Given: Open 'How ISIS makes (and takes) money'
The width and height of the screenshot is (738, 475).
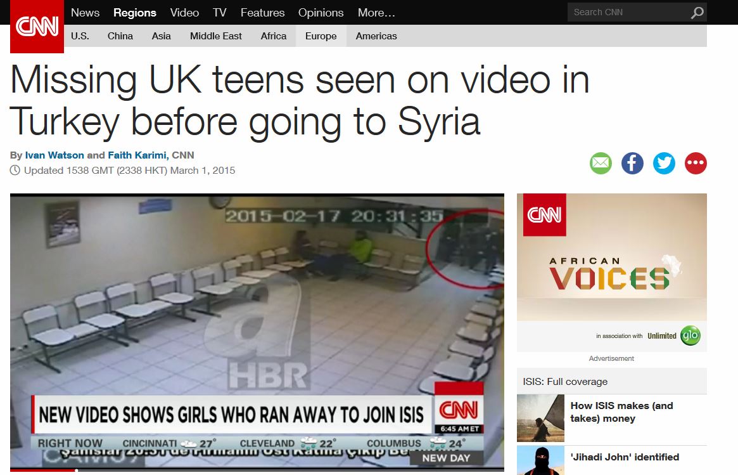Looking at the screenshot, I should [x=621, y=412].
